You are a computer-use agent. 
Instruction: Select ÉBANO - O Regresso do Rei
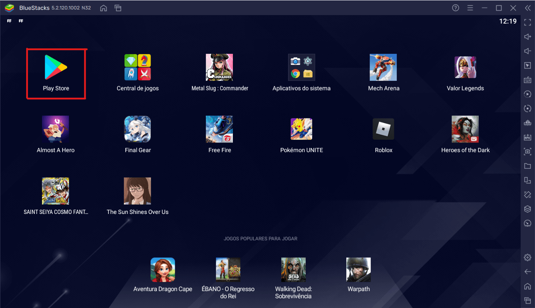tap(228, 270)
